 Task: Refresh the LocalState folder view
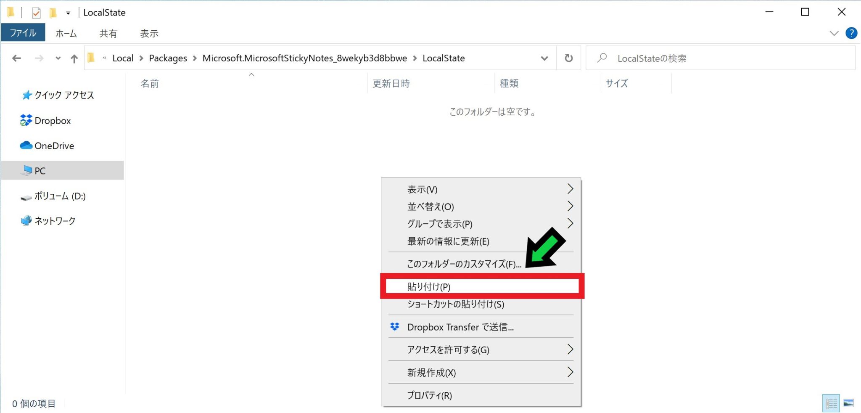point(568,58)
